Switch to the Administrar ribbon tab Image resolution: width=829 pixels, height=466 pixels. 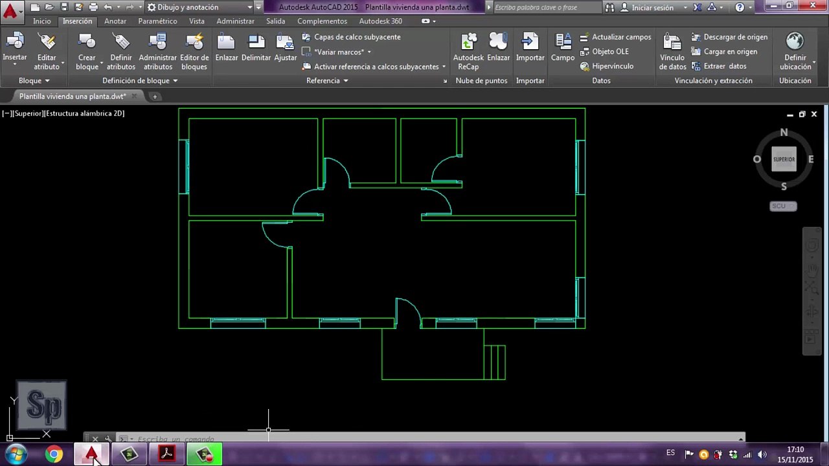[x=236, y=21]
